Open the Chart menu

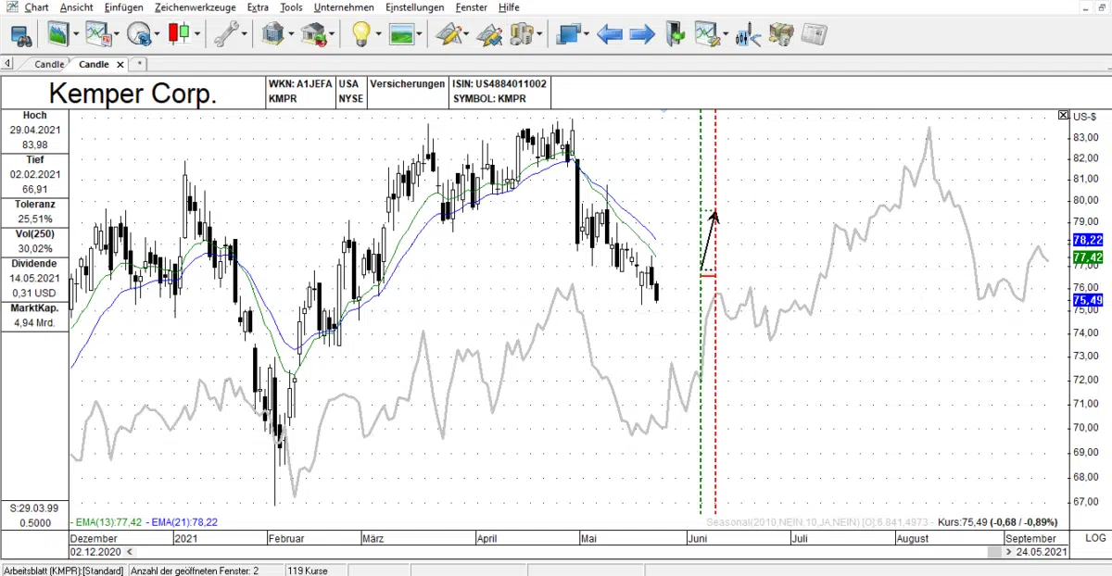click(x=37, y=7)
